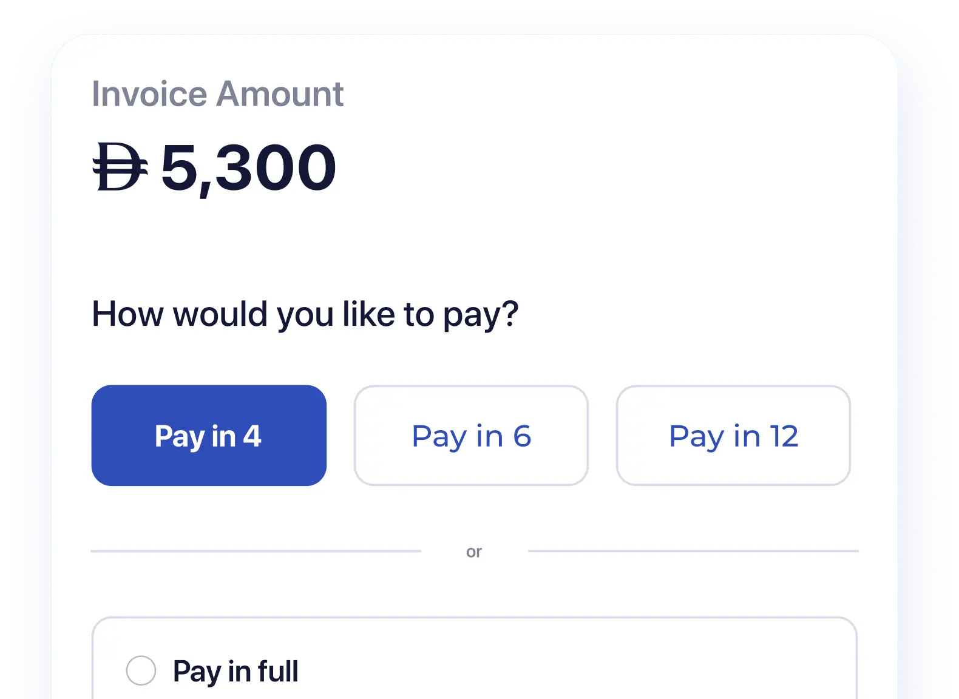Click the dirham currency symbol icon

(120, 167)
